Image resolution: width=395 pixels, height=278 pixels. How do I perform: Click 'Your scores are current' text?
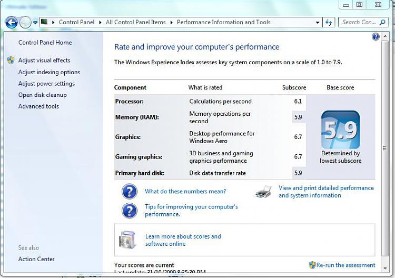(144, 265)
